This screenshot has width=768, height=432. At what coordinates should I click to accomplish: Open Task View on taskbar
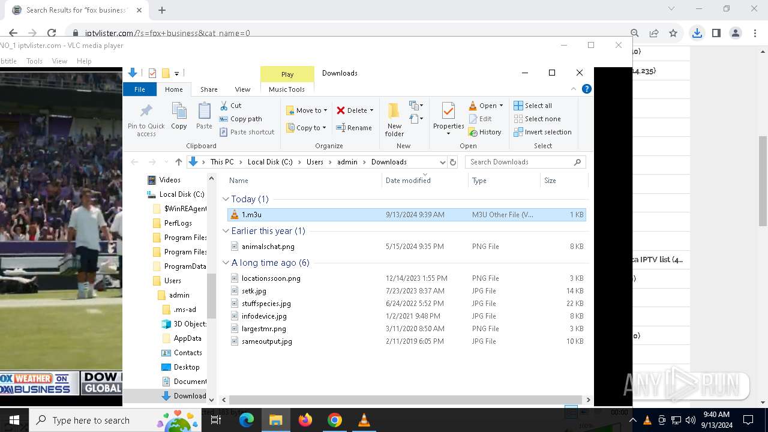[216, 420]
